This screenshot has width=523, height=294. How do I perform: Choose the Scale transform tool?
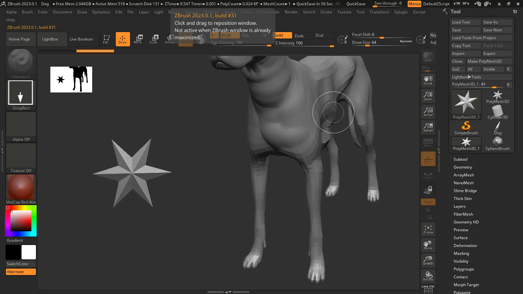(x=154, y=39)
